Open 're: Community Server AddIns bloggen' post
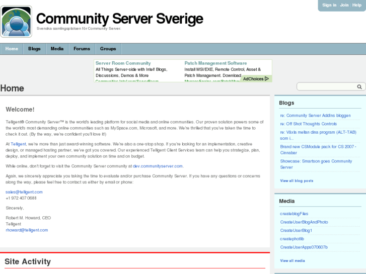 click(x=315, y=116)
